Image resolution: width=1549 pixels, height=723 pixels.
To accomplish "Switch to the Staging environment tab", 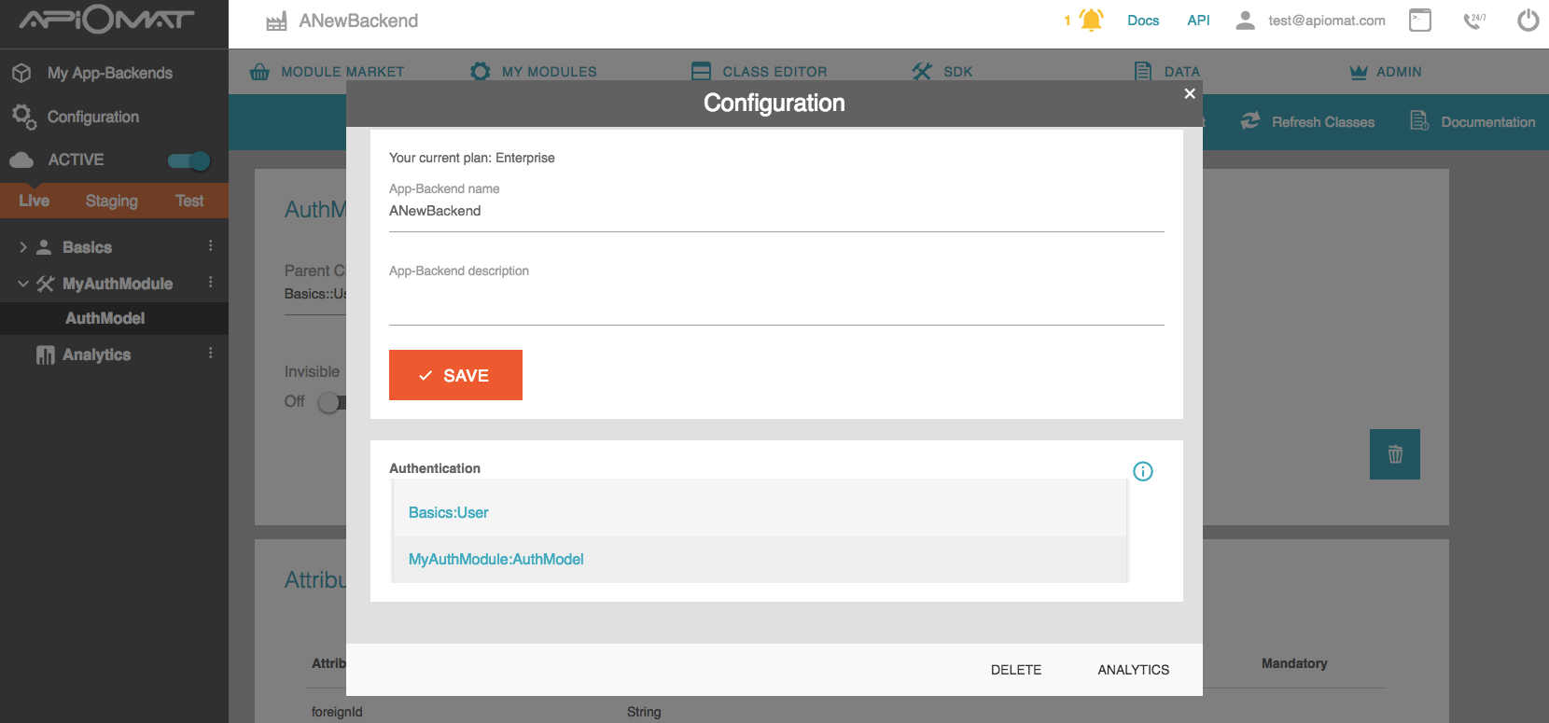I will [112, 201].
